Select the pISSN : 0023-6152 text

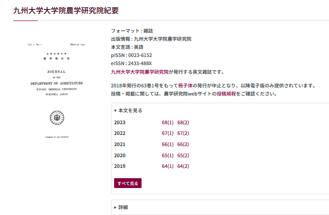(131, 55)
